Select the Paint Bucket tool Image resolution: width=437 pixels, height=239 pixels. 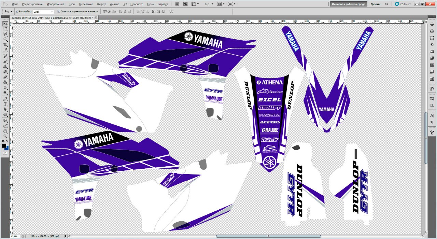point(5,82)
